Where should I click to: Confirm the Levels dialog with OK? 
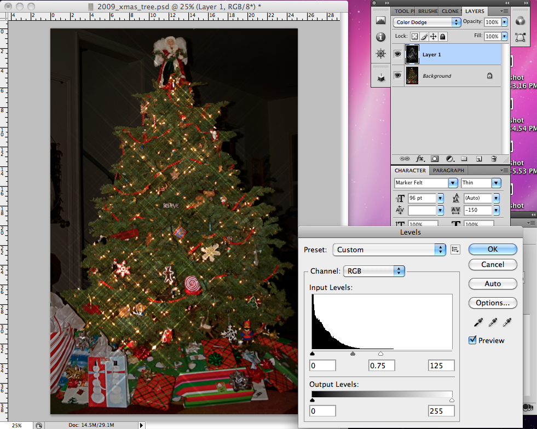pos(492,248)
